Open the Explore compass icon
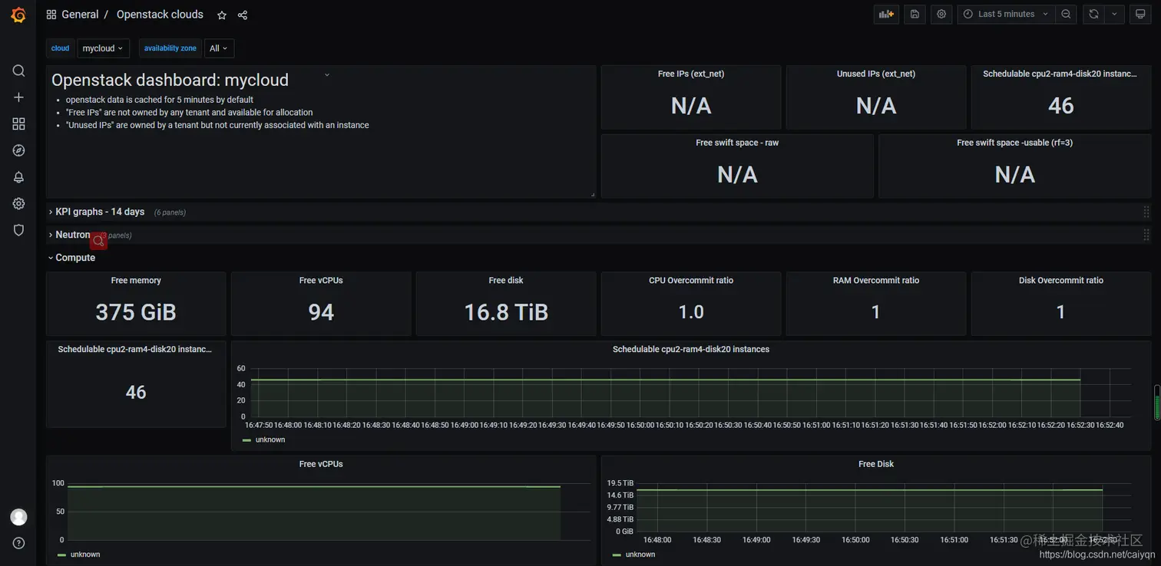The image size is (1161, 566). click(18, 150)
